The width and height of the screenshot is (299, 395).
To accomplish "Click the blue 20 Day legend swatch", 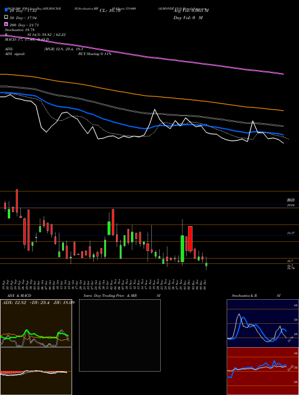I will point(6,10).
